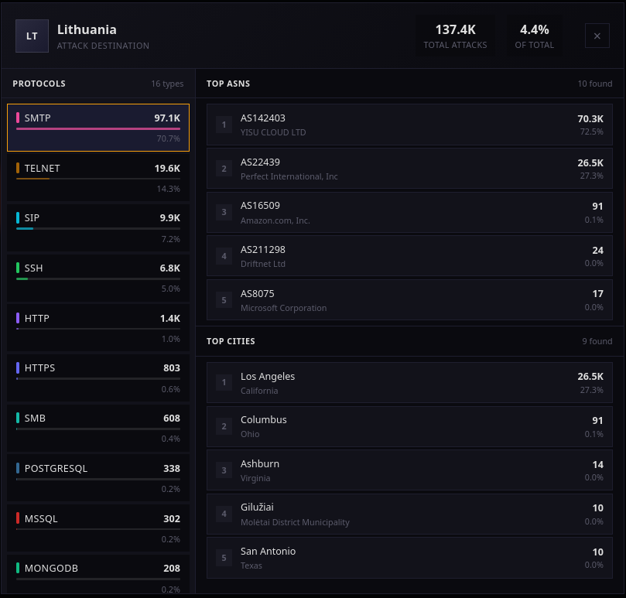Select the Columbus, Ohio city entry
The width and height of the screenshot is (626, 598).
(x=409, y=426)
